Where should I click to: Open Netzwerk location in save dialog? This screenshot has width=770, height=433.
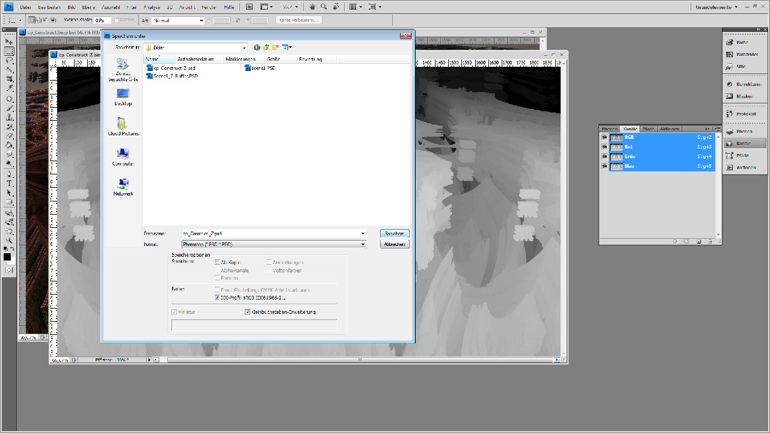pyautogui.click(x=123, y=187)
